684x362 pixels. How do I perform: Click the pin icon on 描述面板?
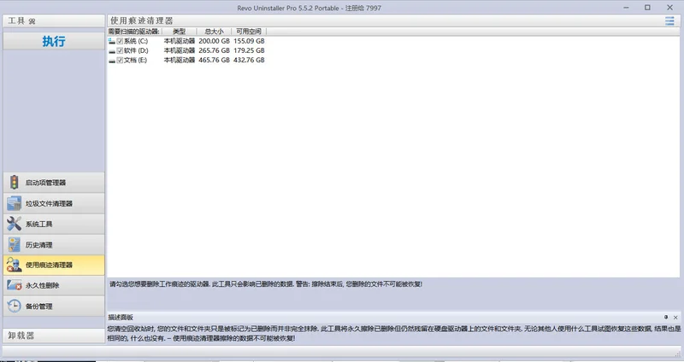(666, 317)
